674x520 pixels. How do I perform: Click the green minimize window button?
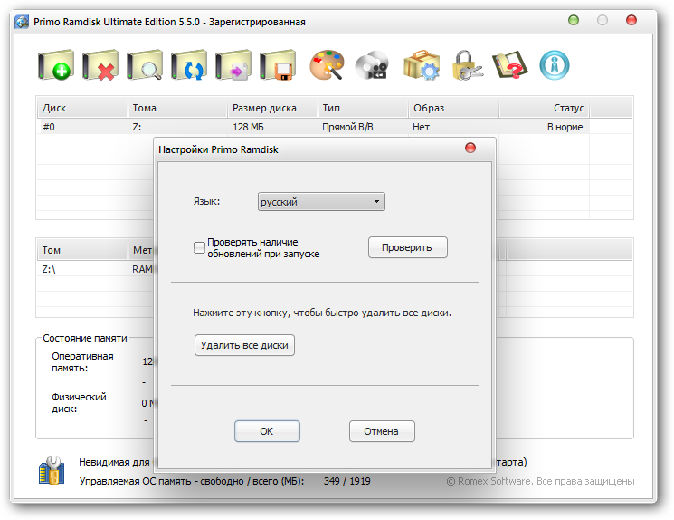(x=574, y=20)
